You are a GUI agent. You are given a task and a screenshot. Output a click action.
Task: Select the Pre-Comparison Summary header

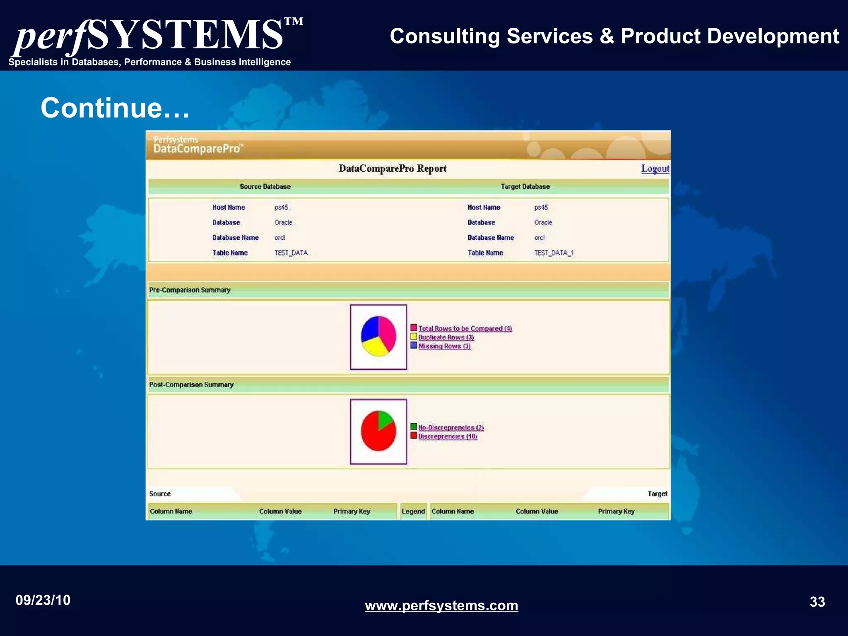click(190, 290)
